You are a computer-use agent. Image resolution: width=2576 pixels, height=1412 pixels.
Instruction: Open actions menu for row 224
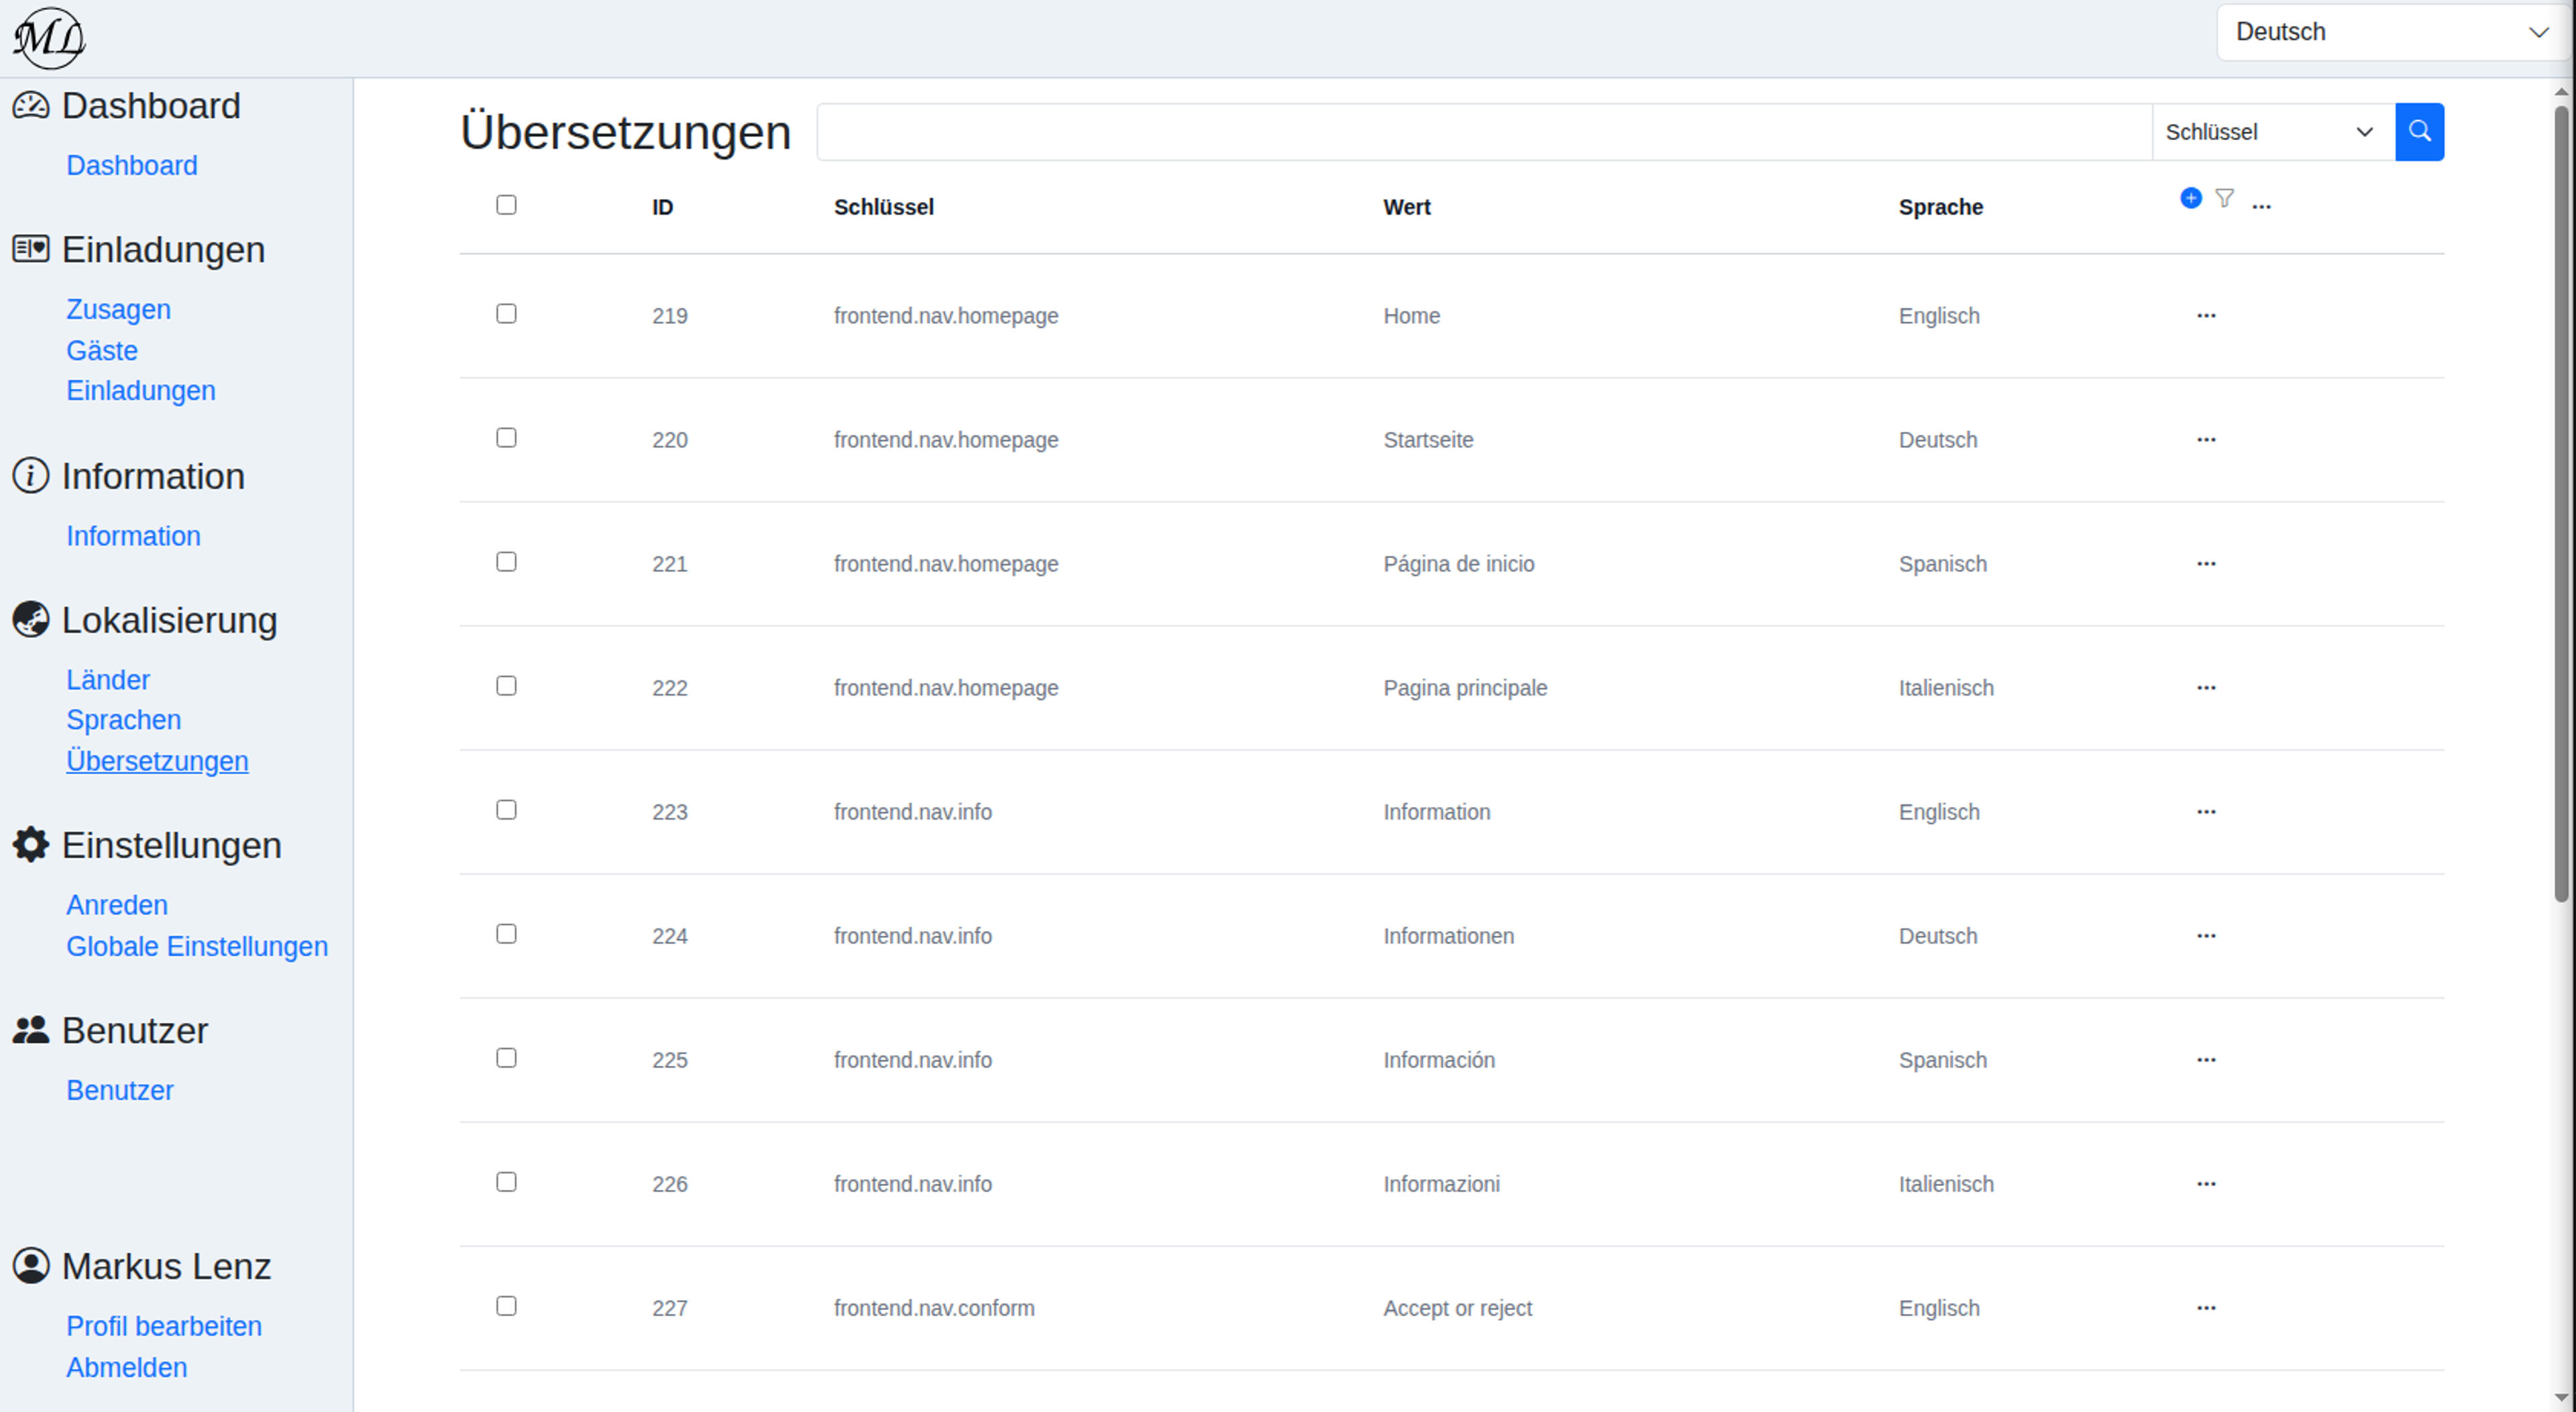click(2206, 935)
